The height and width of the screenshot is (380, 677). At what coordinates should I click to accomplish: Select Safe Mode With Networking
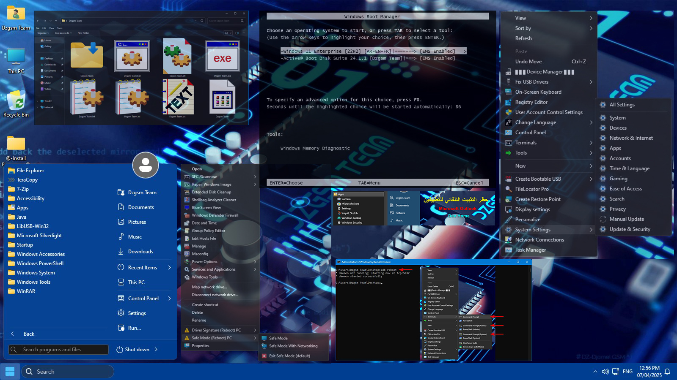click(x=294, y=346)
